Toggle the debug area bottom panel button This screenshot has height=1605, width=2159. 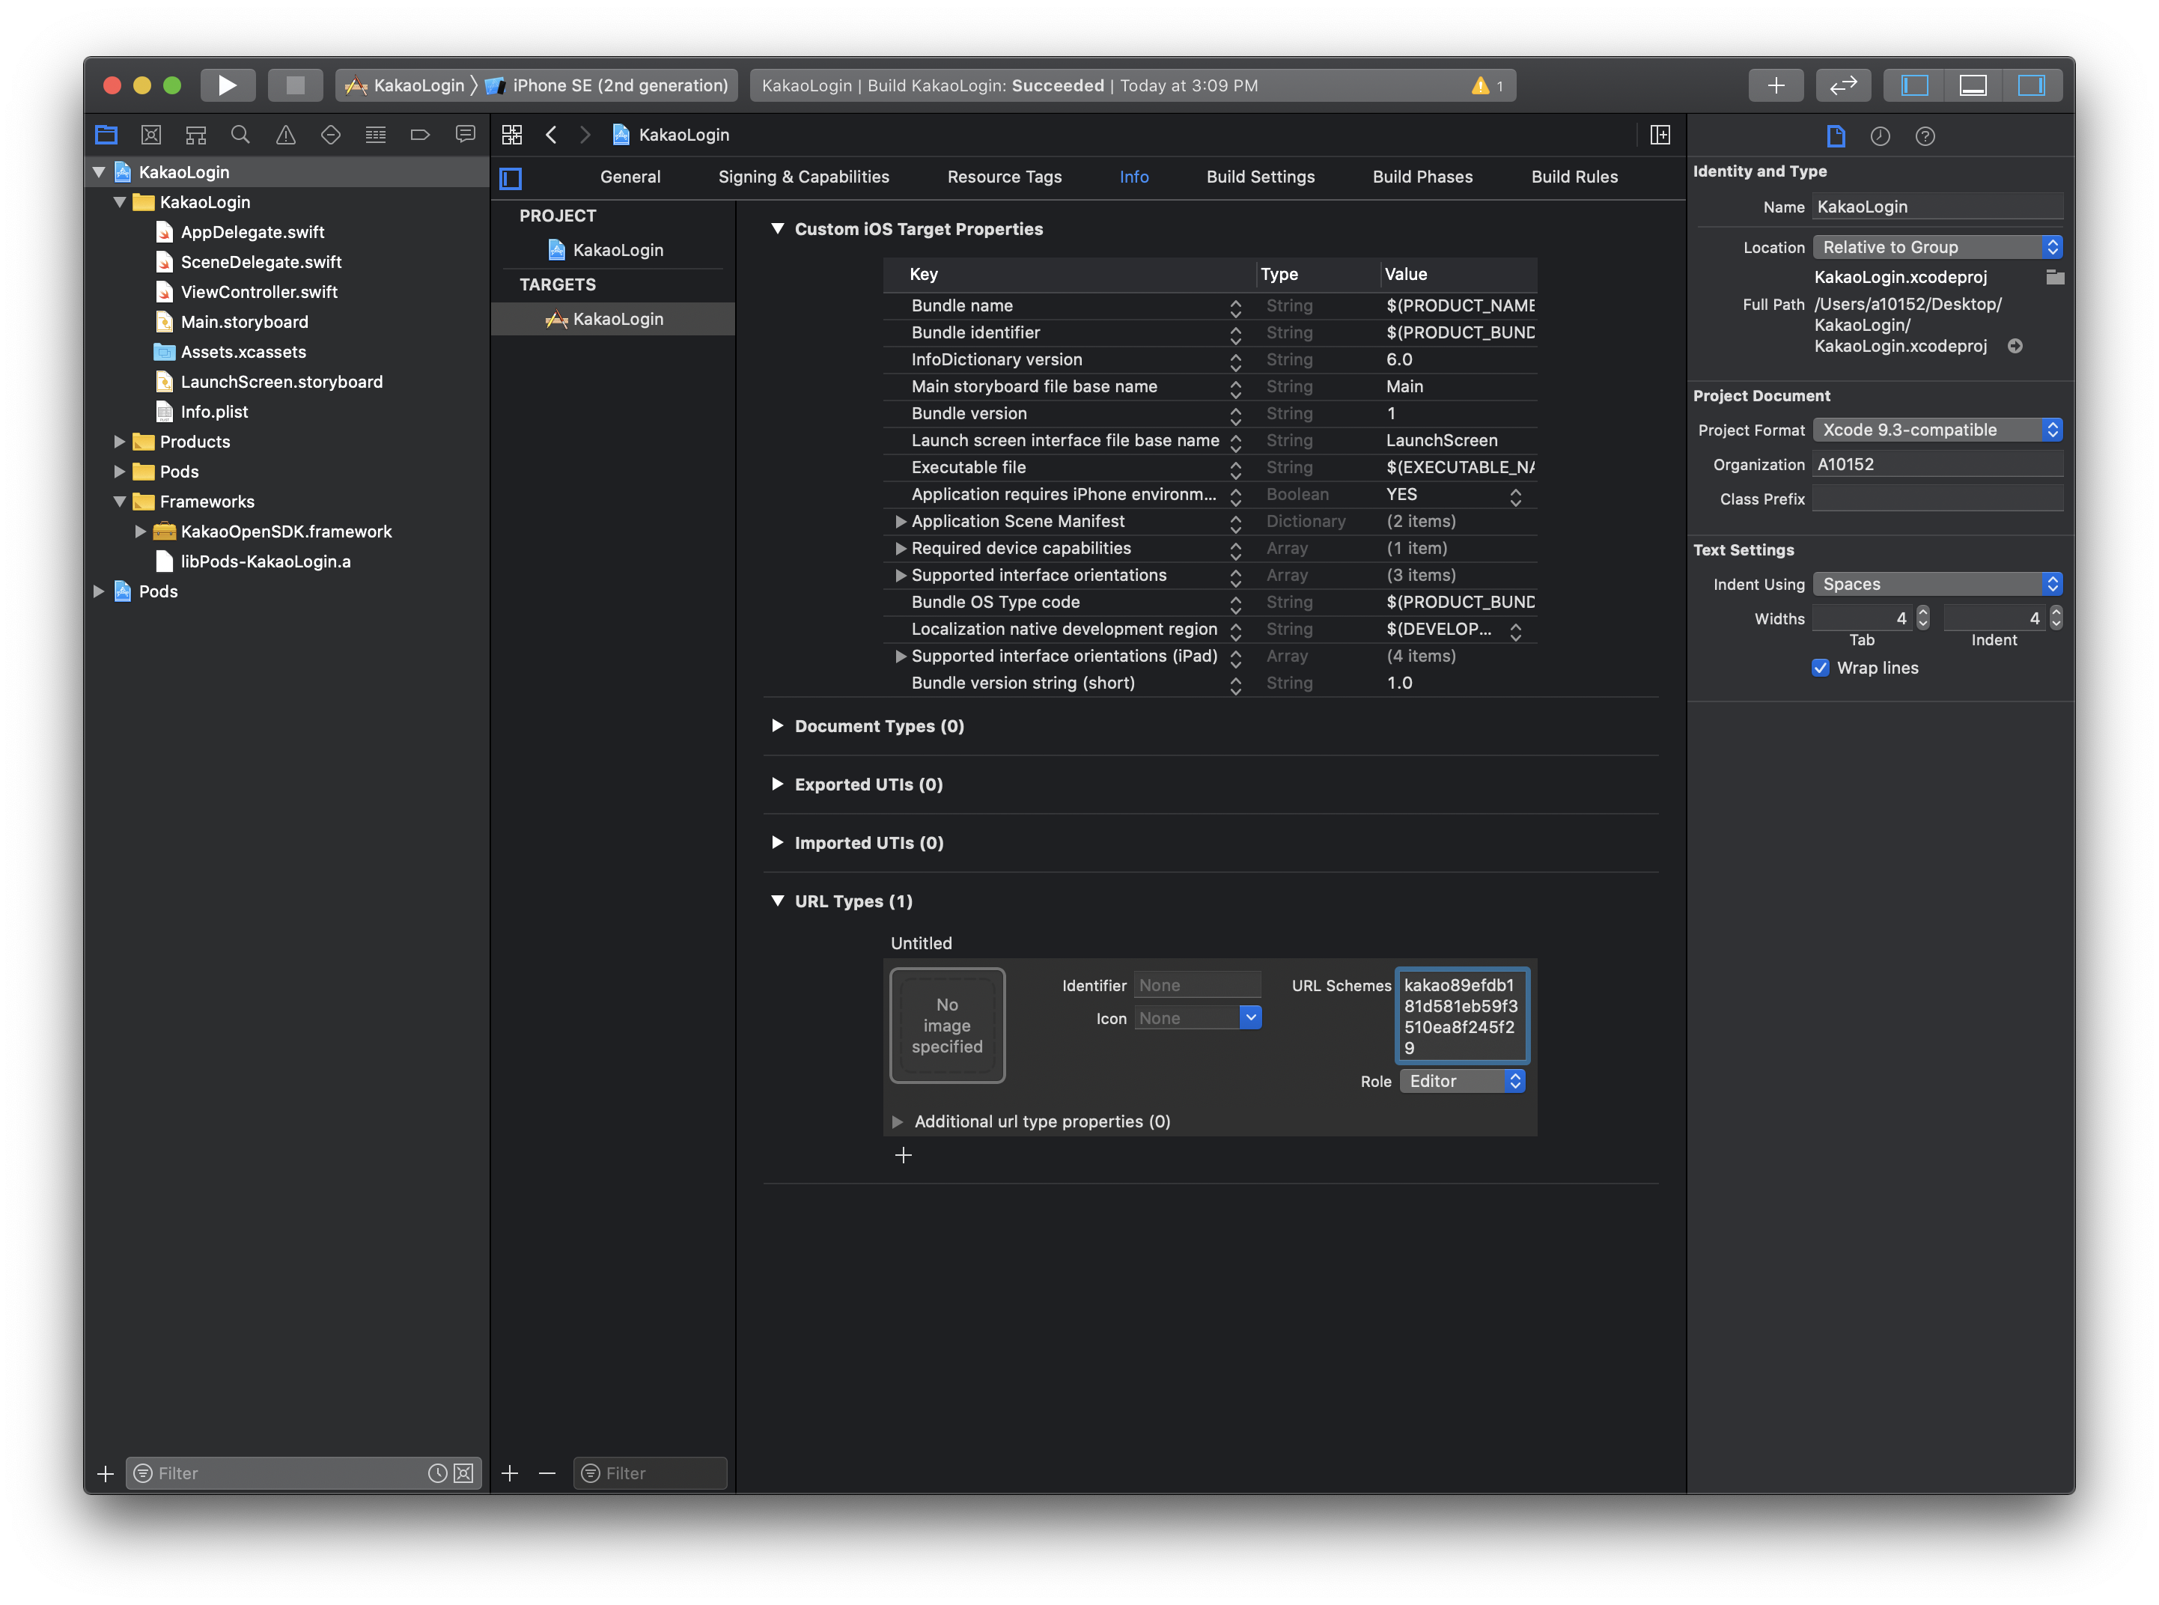(x=1973, y=85)
